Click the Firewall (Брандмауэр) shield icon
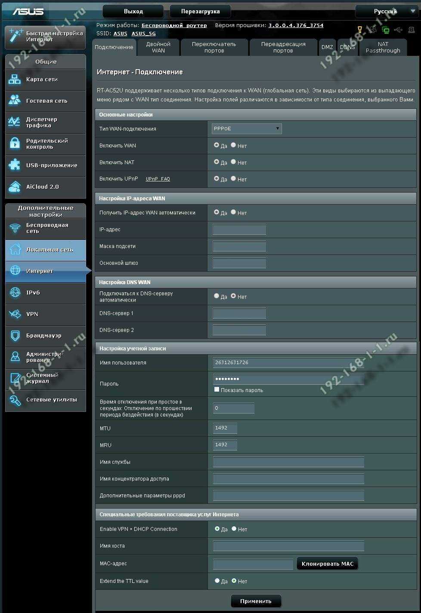The image size is (421, 613). (15, 335)
